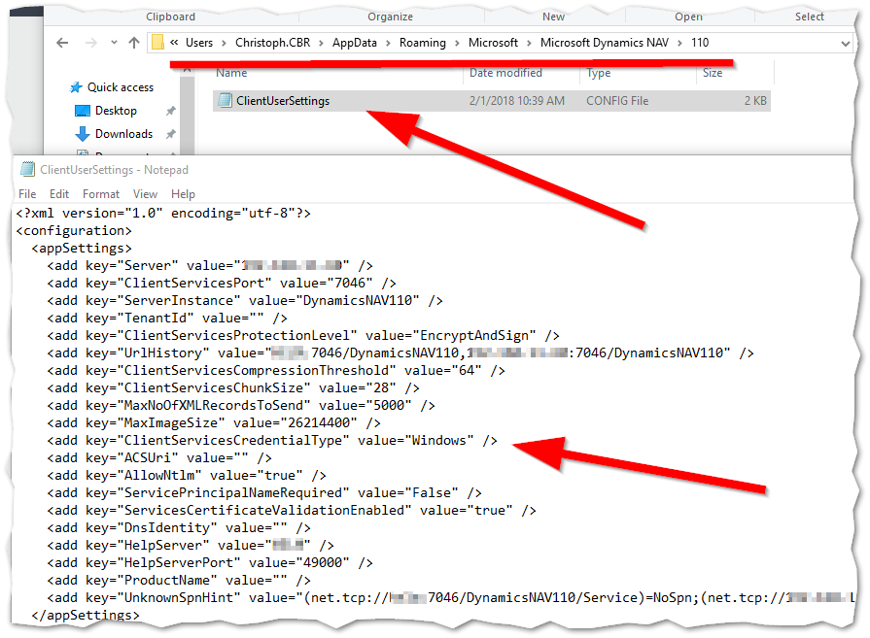Expand the chevron after Roaming breadcrumb
Screen dimensions: 870x638
coord(457,44)
